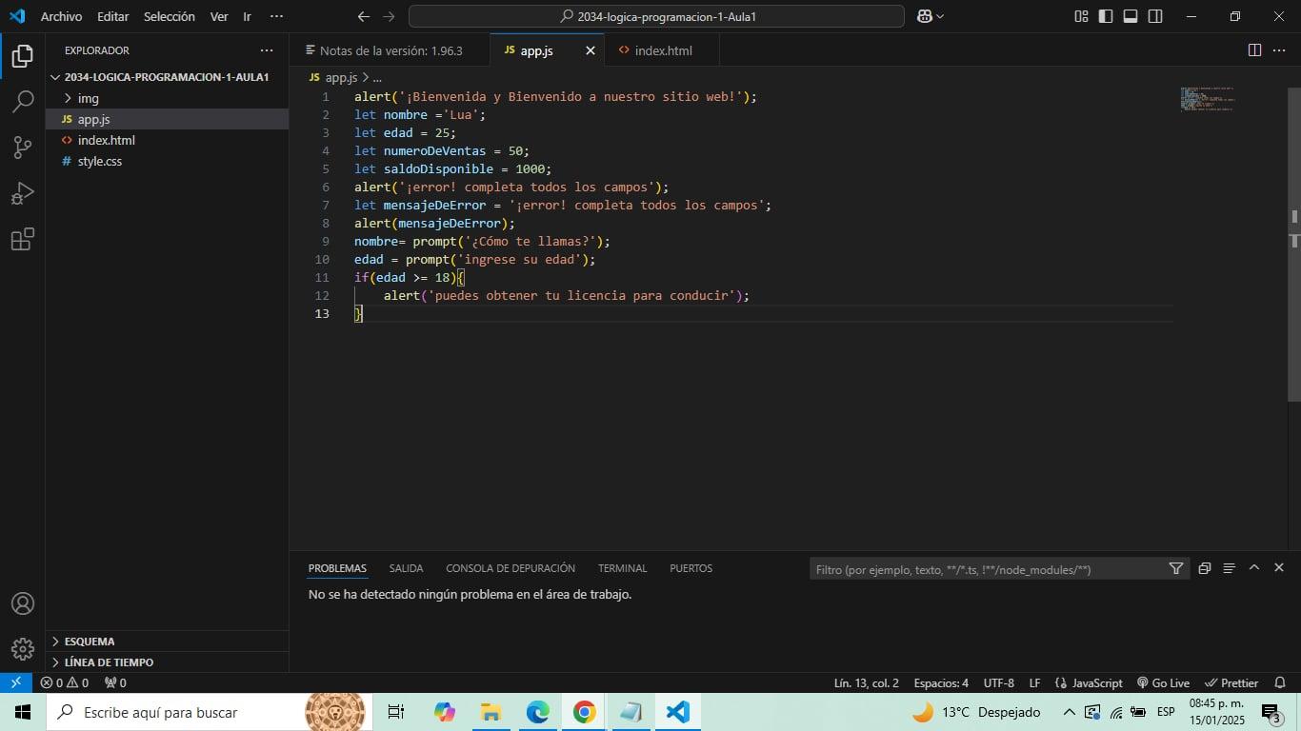Change the UTF-8 file encoding

pyautogui.click(x=998, y=682)
